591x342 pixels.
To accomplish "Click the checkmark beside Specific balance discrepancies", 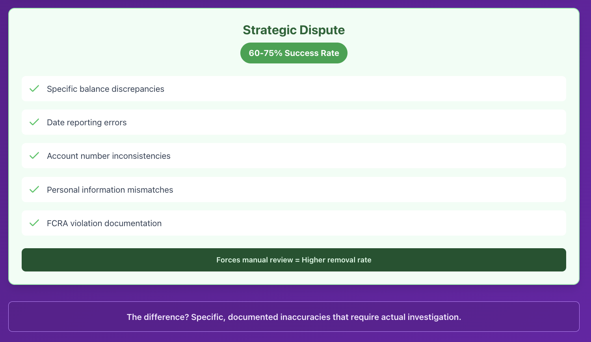I will (34, 89).
